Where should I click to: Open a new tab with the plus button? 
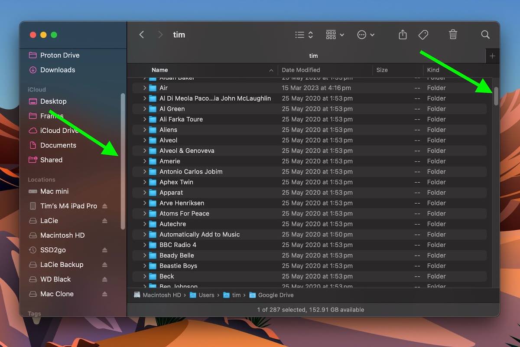point(492,56)
